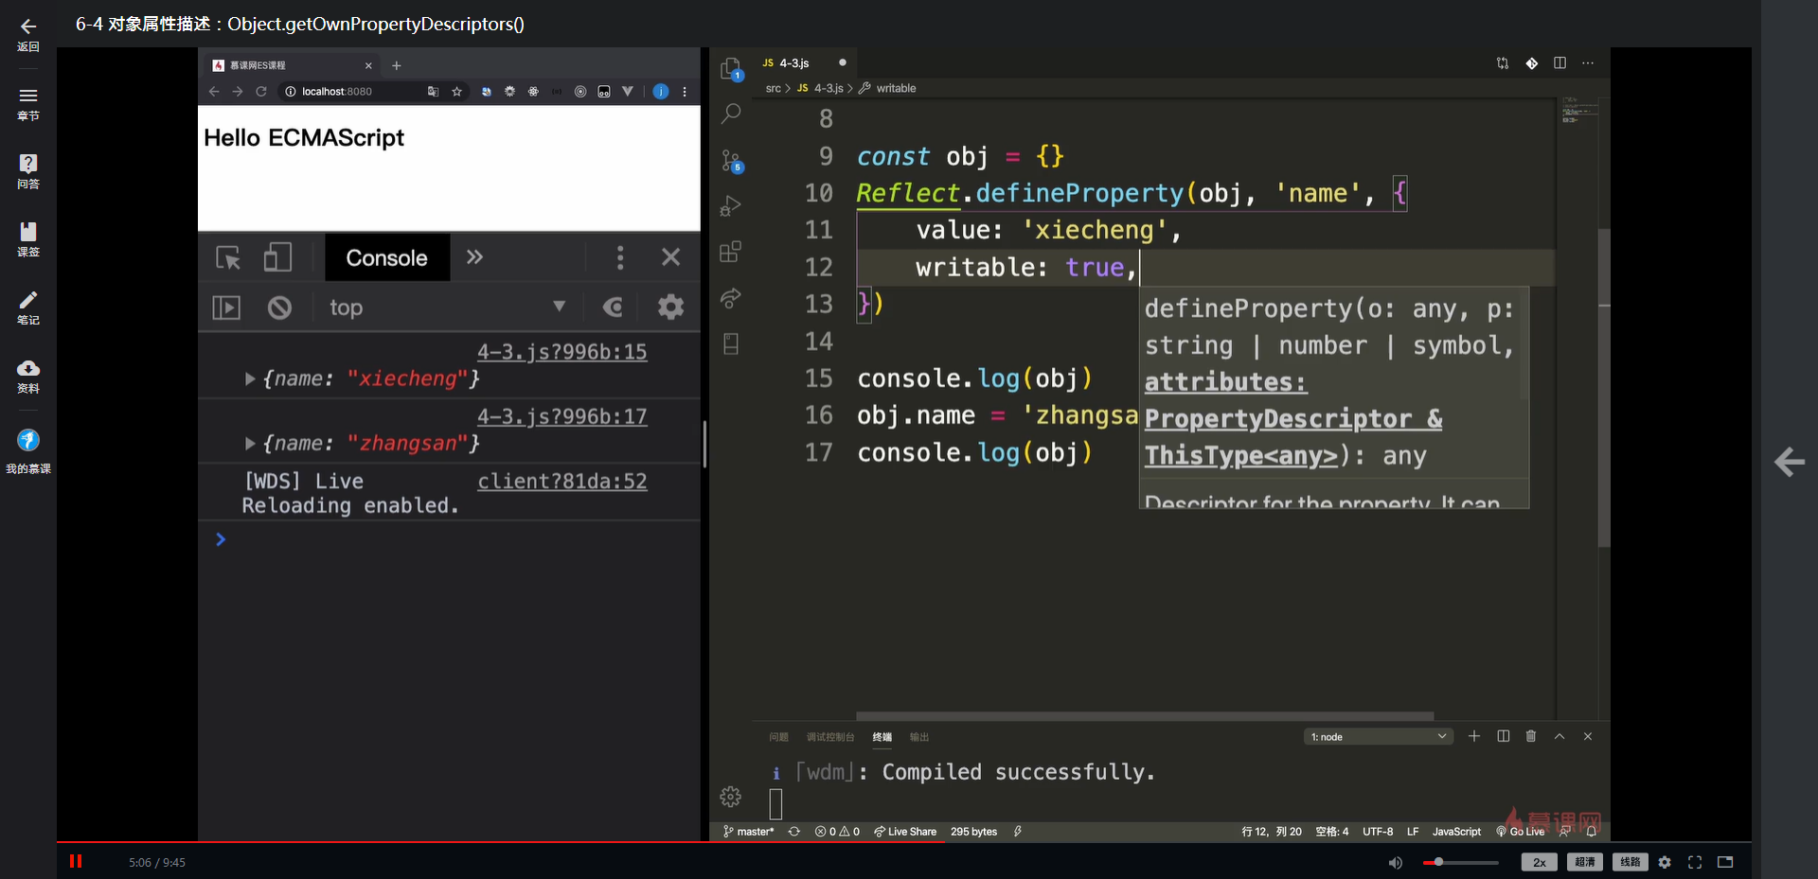Image resolution: width=1818 pixels, height=879 pixels.
Task: Click the large left arrow at right edge
Action: 1789,462
